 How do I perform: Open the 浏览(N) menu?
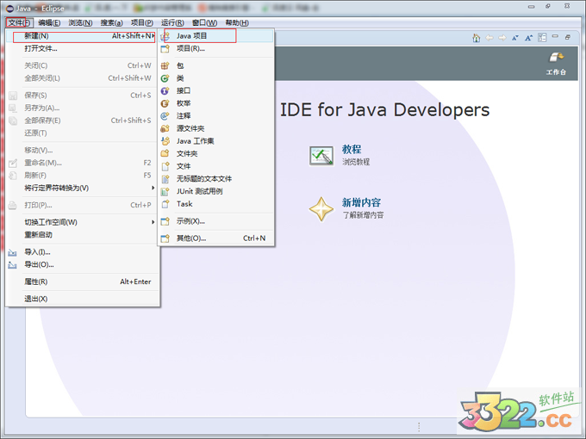click(80, 22)
